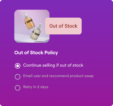Click the inner dot of the selected radio
The width and height of the screenshot is (113, 106).
click(x=18, y=66)
